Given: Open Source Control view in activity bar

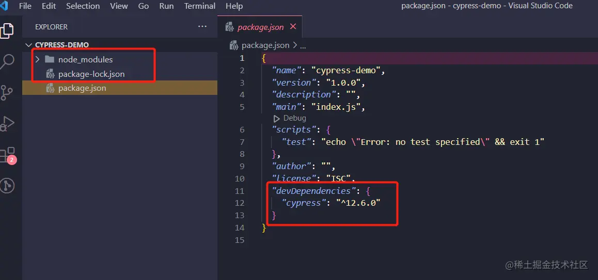Looking at the screenshot, I should (7, 93).
